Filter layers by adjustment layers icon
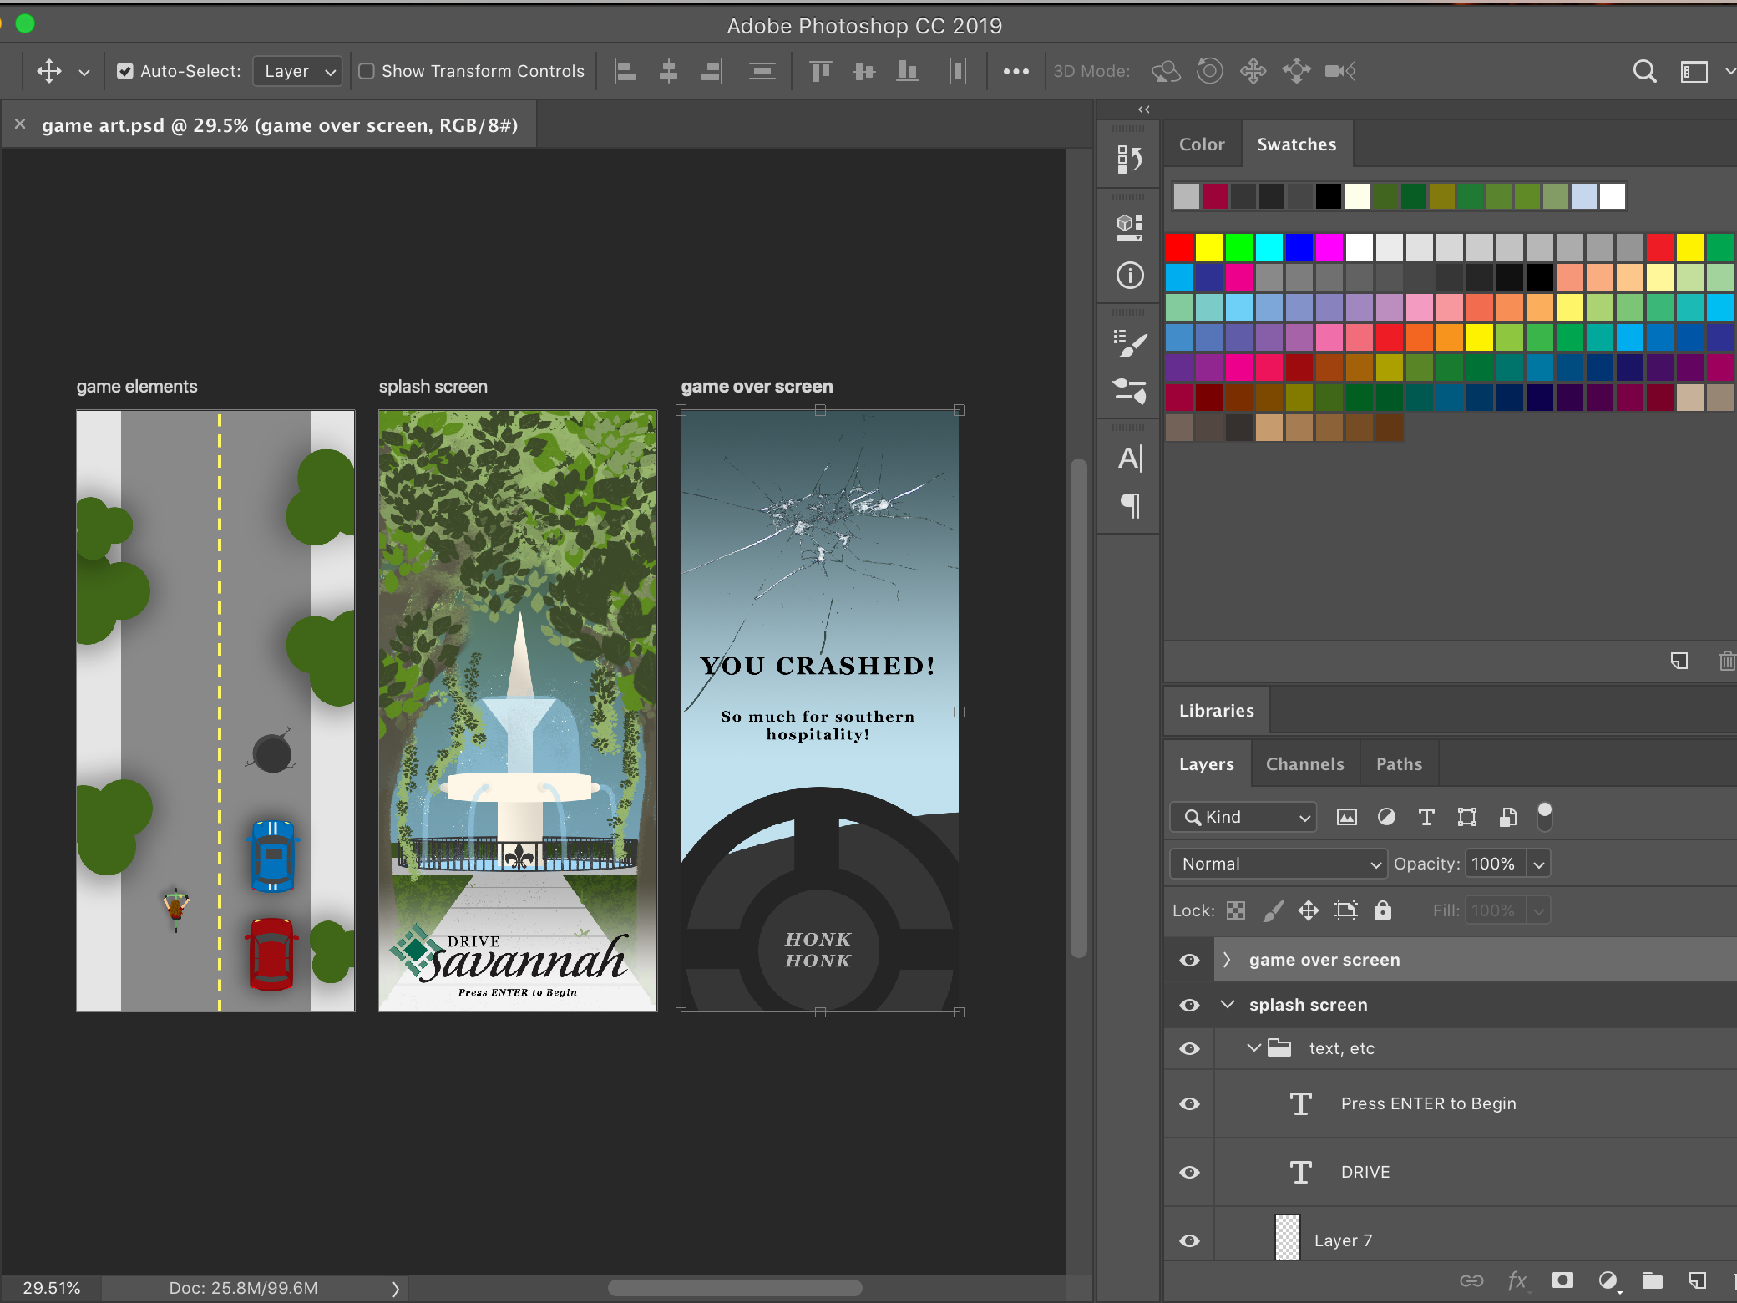This screenshot has height=1303, width=1737. 1386,817
